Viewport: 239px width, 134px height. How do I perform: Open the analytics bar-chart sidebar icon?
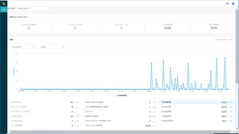4,9
